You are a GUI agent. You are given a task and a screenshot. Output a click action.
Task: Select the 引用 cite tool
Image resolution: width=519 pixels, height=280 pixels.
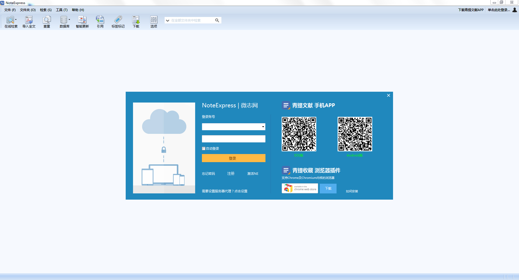click(x=100, y=22)
